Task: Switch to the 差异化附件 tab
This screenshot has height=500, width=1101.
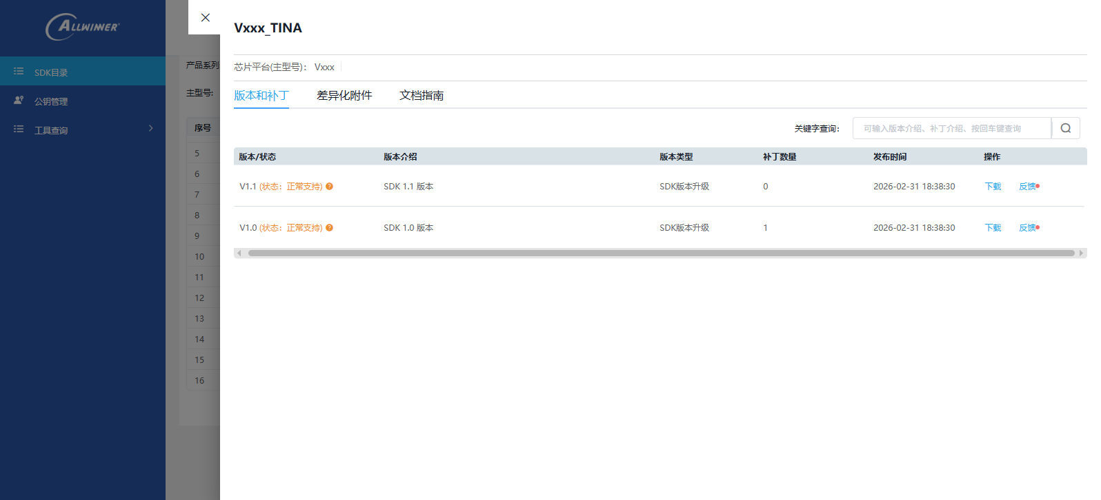Action: pos(344,95)
